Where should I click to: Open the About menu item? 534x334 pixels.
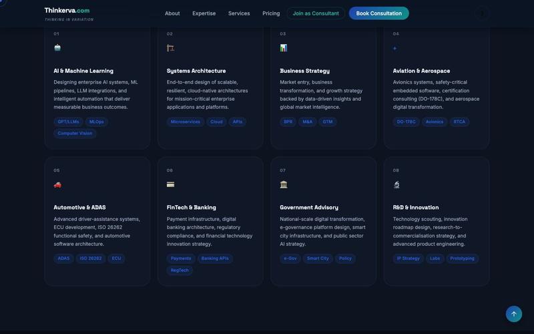coord(172,13)
